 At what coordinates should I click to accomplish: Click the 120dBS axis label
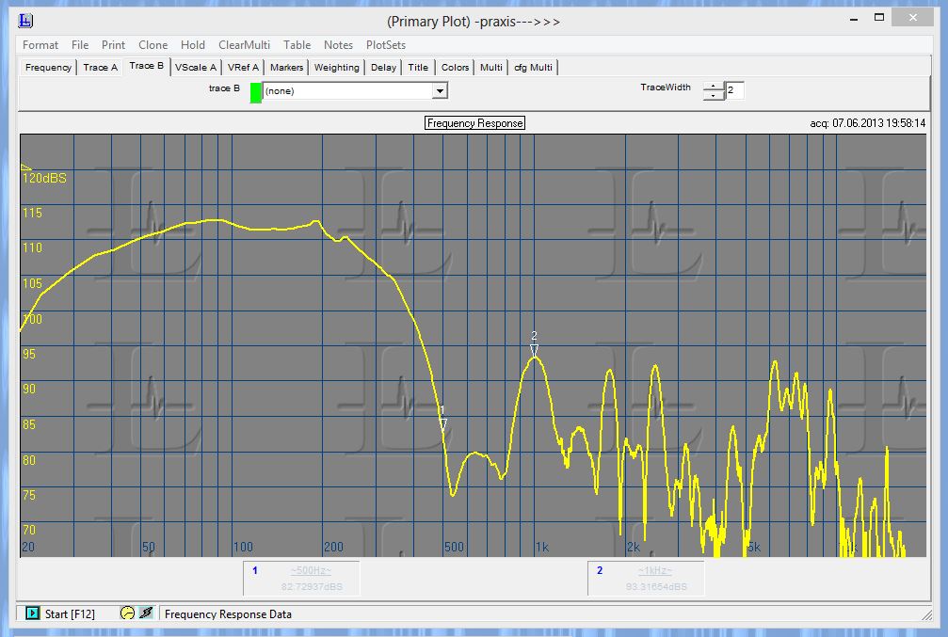coord(45,178)
